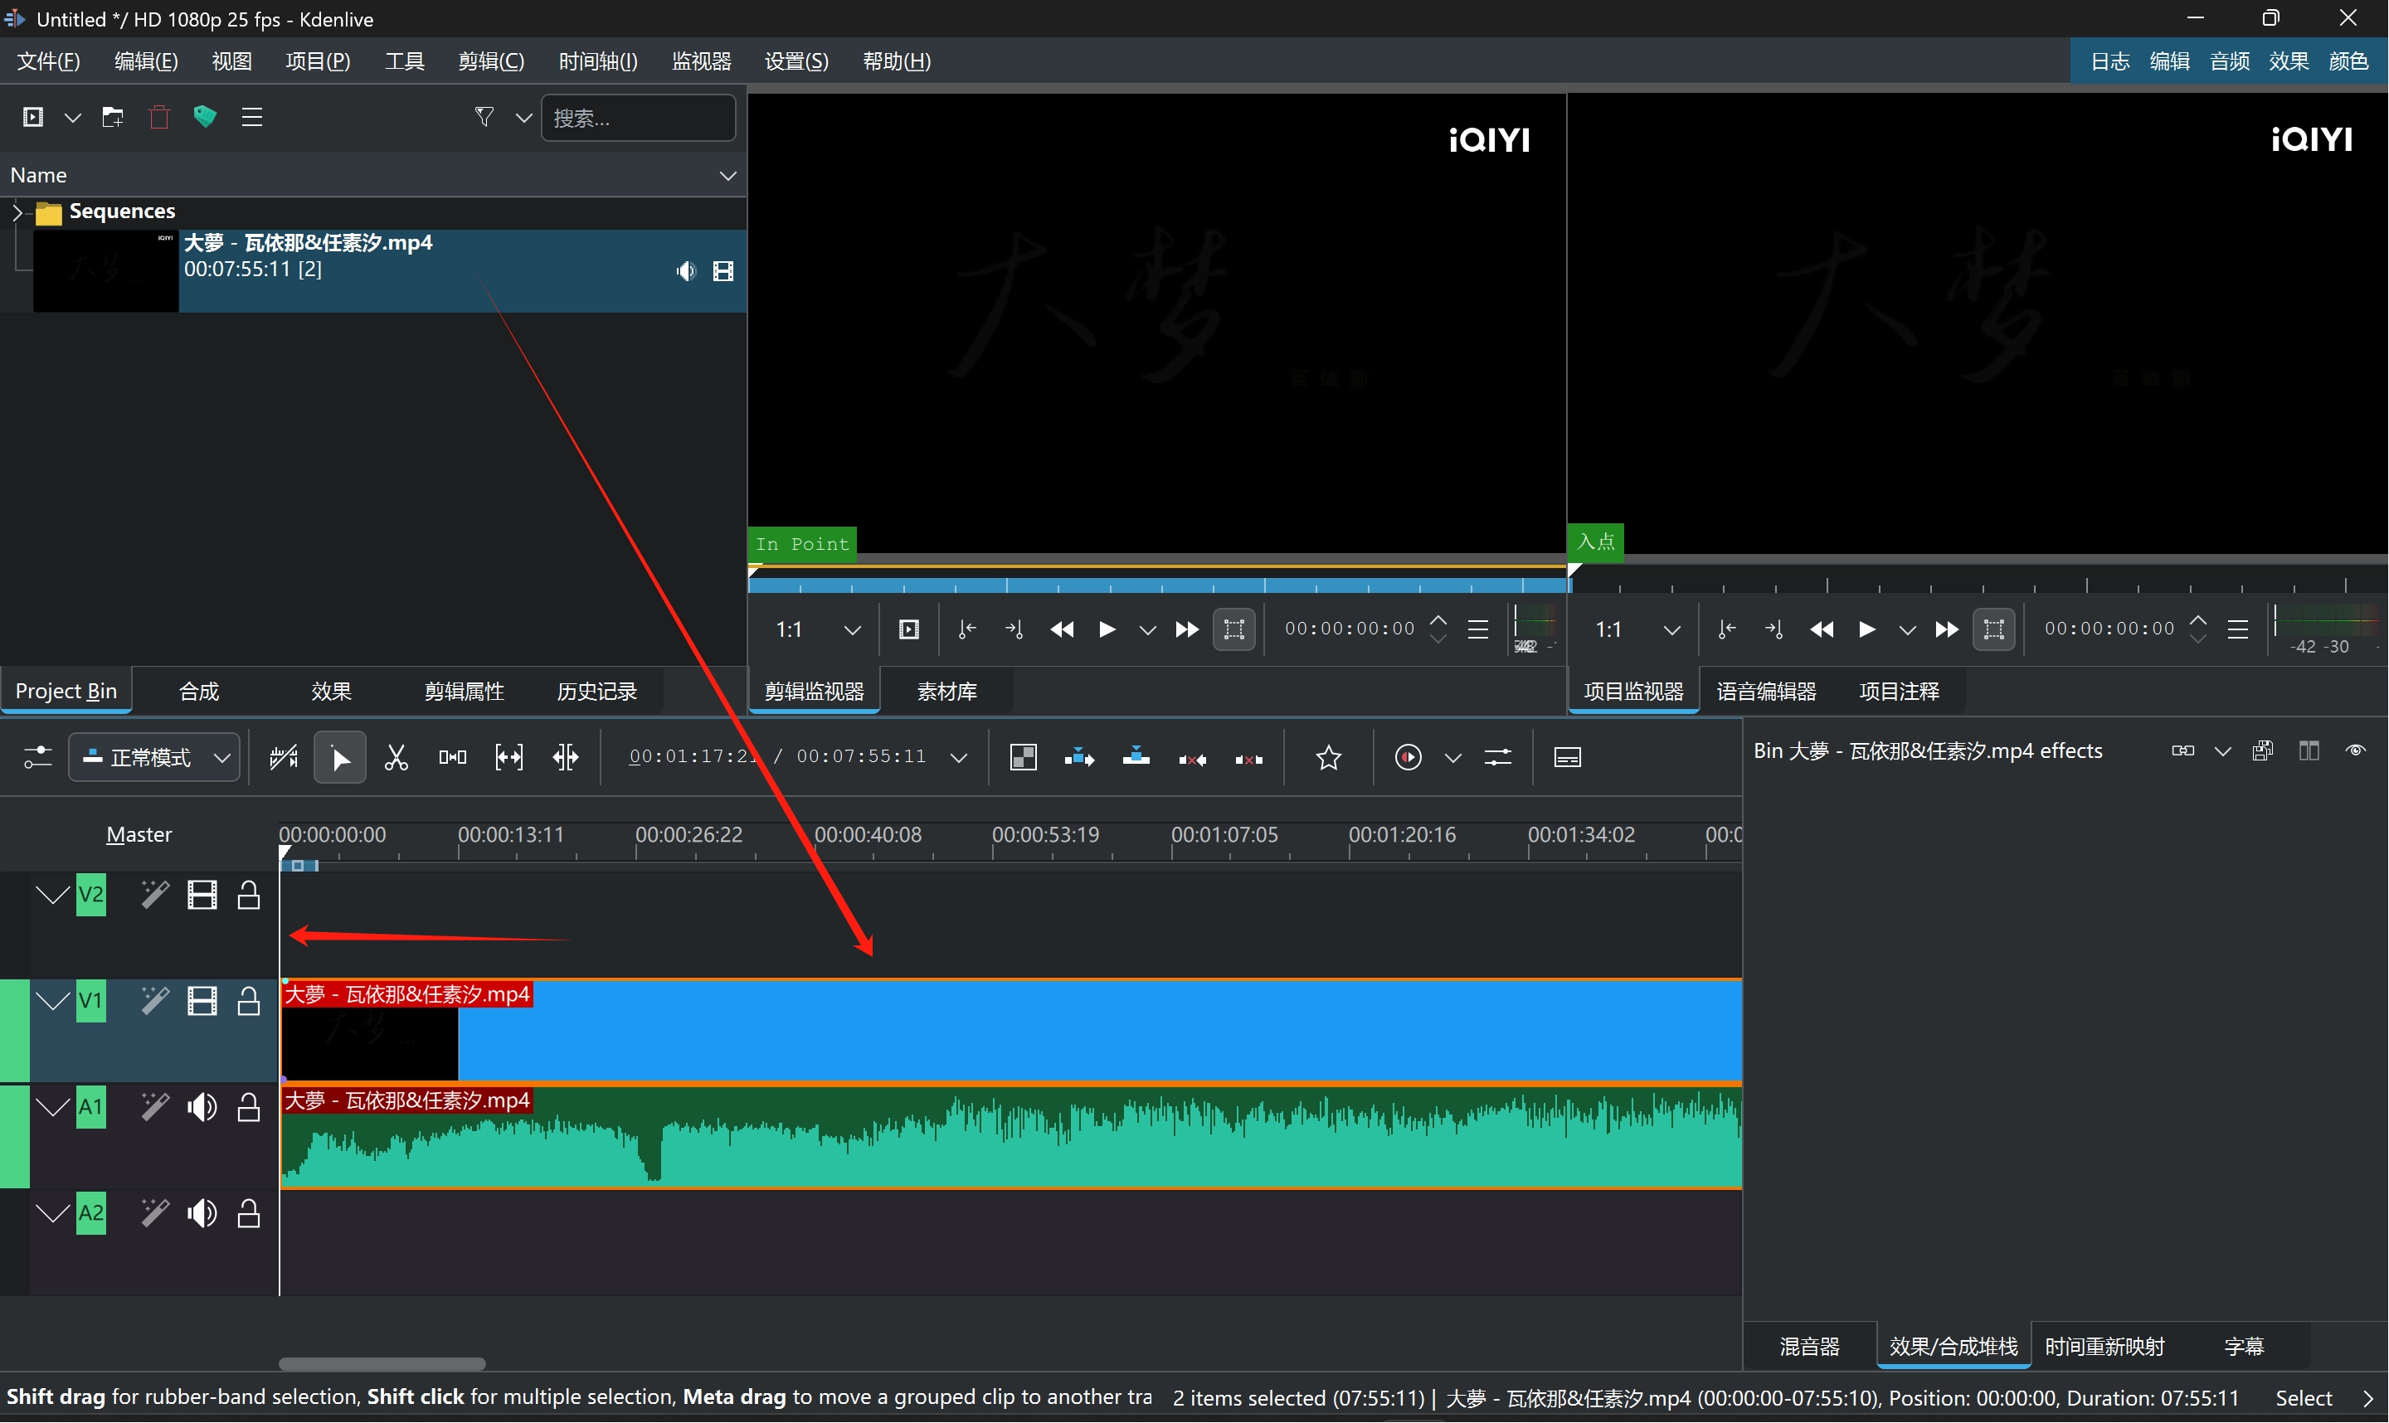This screenshot has width=2389, height=1423.
Task: Click the Mix Clips checkerboard icon
Action: coord(1024,759)
